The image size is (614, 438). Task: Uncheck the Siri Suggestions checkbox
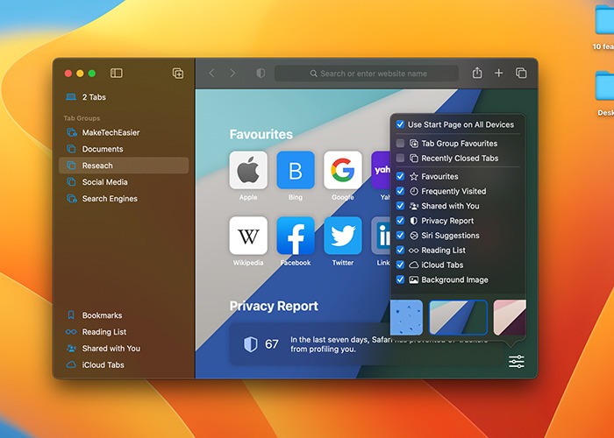coord(400,235)
